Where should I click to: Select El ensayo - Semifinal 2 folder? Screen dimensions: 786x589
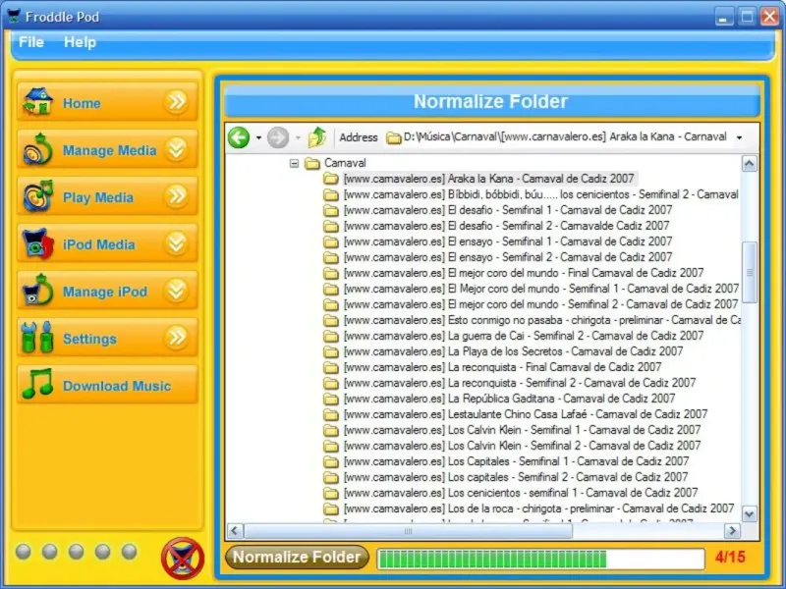click(x=508, y=257)
